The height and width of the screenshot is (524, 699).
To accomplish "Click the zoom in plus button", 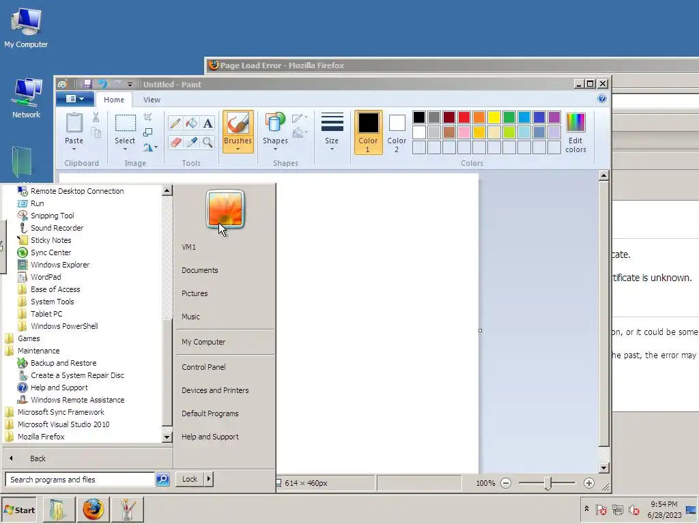I will coord(589,483).
